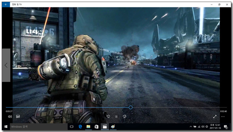This screenshot has width=233, height=132.
Task: Open File Explorer from taskbar
Action: [x=89, y=127]
